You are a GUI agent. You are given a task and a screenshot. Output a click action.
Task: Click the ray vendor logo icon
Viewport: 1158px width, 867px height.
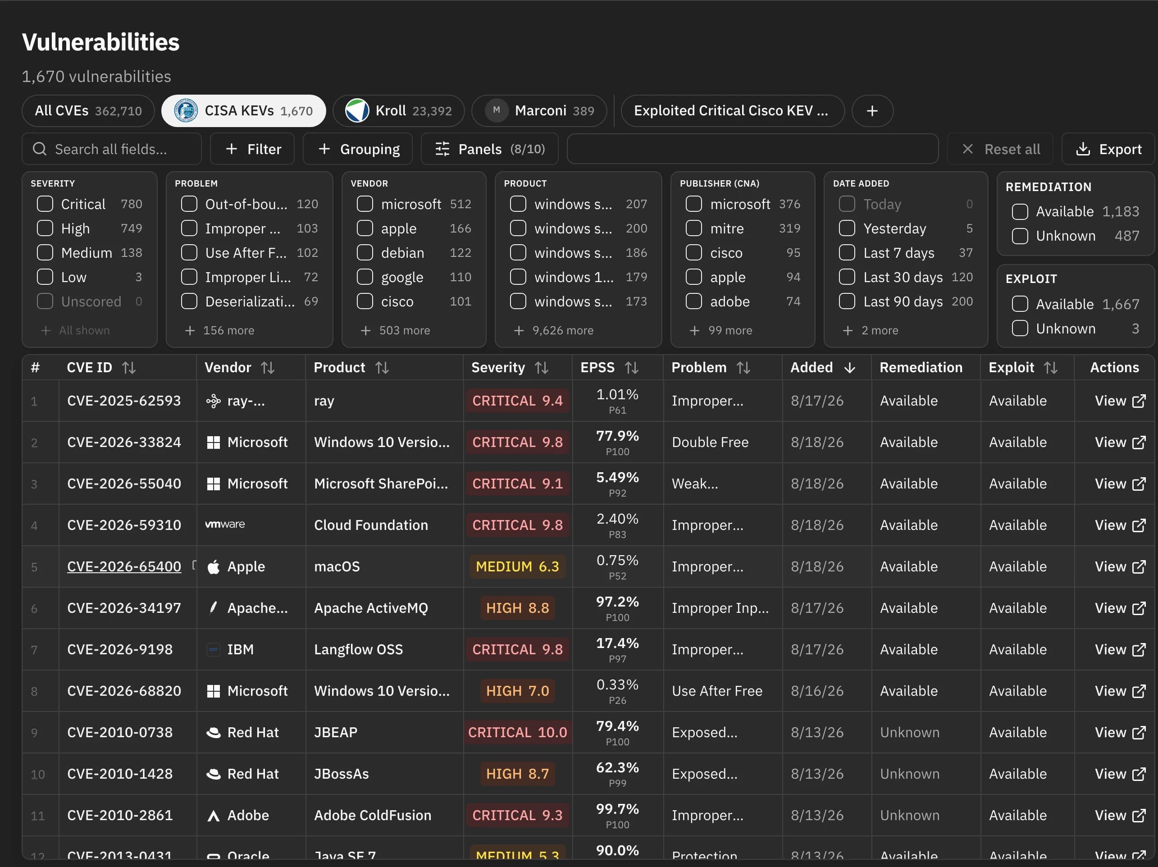point(213,401)
